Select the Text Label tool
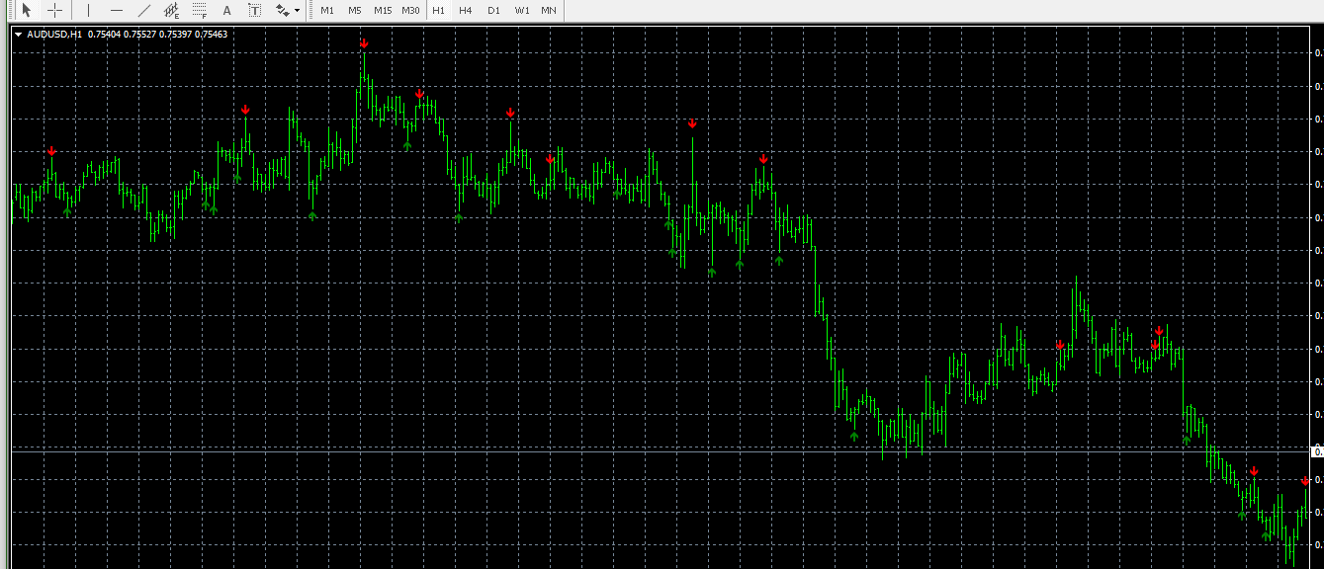Image resolution: width=1324 pixels, height=569 pixels. click(x=254, y=10)
